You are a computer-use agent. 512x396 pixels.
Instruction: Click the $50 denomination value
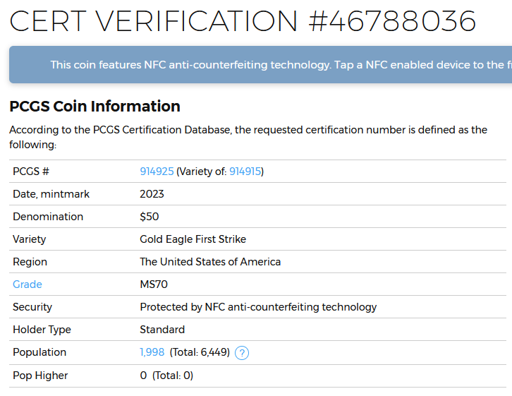tap(150, 217)
